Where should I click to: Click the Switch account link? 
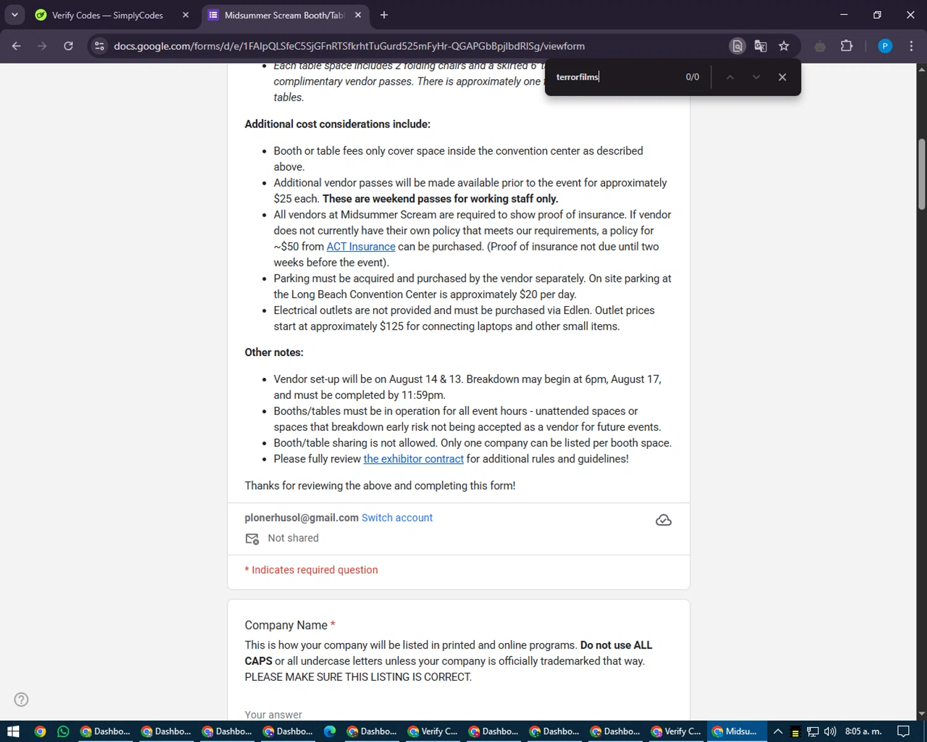coord(397,518)
